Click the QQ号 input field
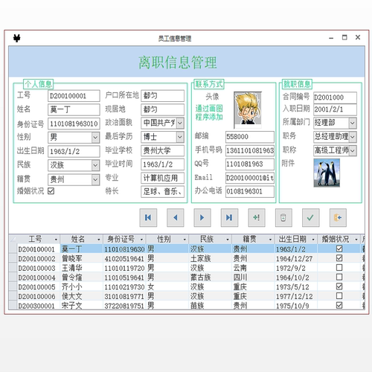This screenshot has height=372, width=372. point(250,164)
